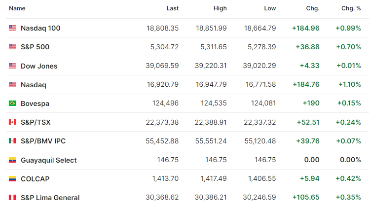369x206 pixels.
Task: Sort table by the Name column header
Action: tap(17, 8)
